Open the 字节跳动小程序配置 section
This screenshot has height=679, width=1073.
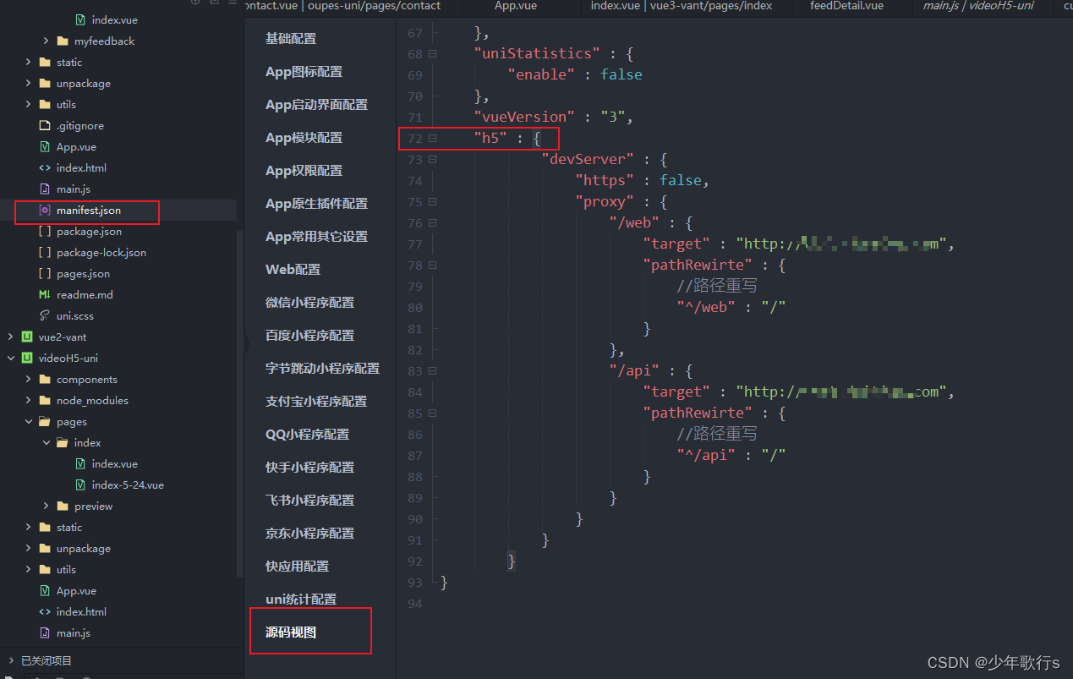[x=322, y=369]
